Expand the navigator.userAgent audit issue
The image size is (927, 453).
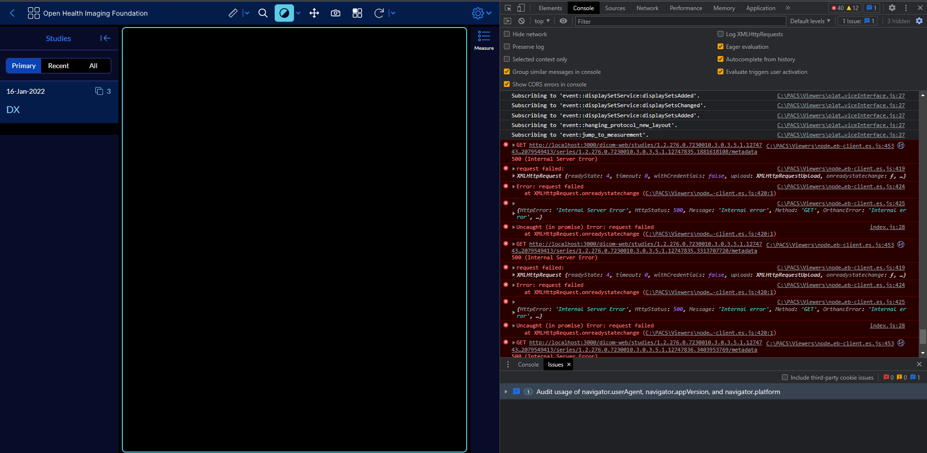(x=506, y=392)
